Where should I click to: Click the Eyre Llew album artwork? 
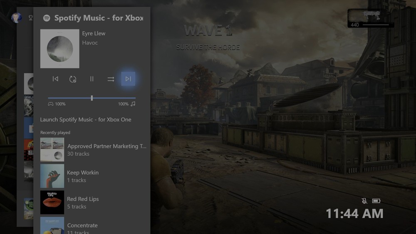point(59,49)
